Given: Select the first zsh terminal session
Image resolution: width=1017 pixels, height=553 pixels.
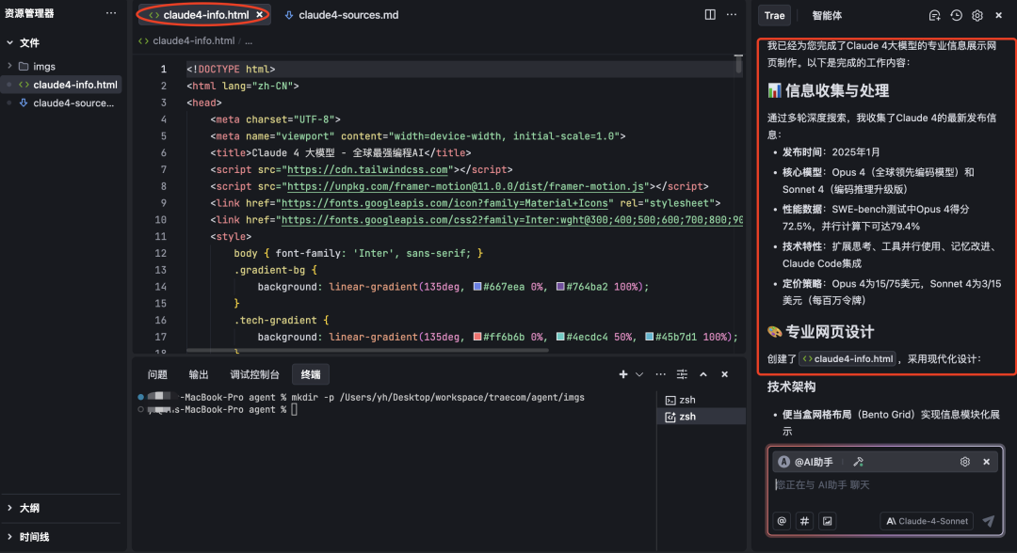Looking at the screenshot, I should click(x=702, y=401).
